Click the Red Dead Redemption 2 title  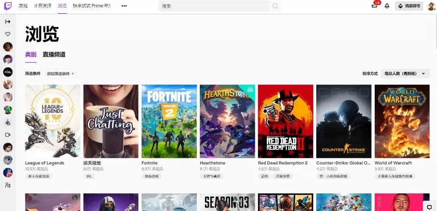283,163
